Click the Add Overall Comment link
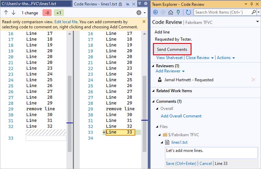261x169 pixels. [x=181, y=116]
